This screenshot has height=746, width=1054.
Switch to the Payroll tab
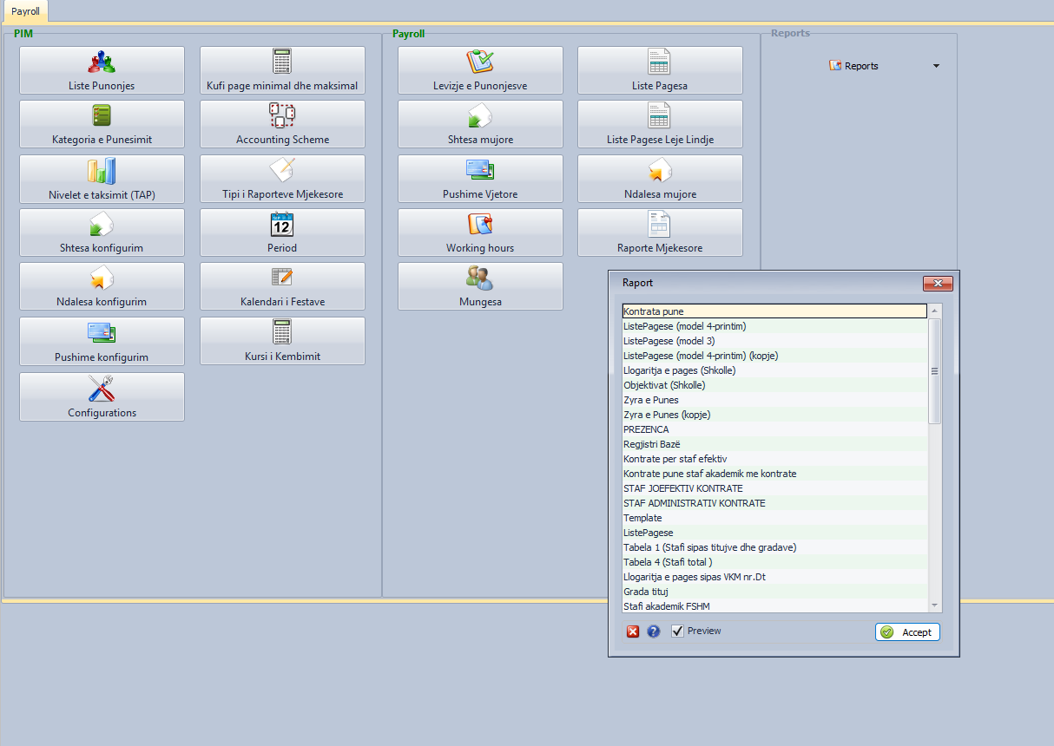(25, 11)
